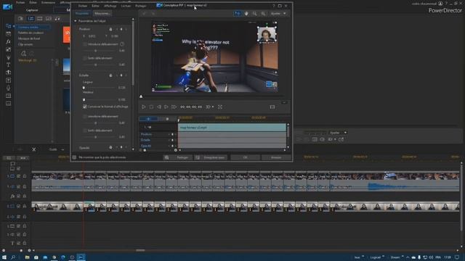Open Lecture menu in PiP Designer
Image resolution: width=465 pixels, height=261 pixels.
pyautogui.click(x=126, y=6)
